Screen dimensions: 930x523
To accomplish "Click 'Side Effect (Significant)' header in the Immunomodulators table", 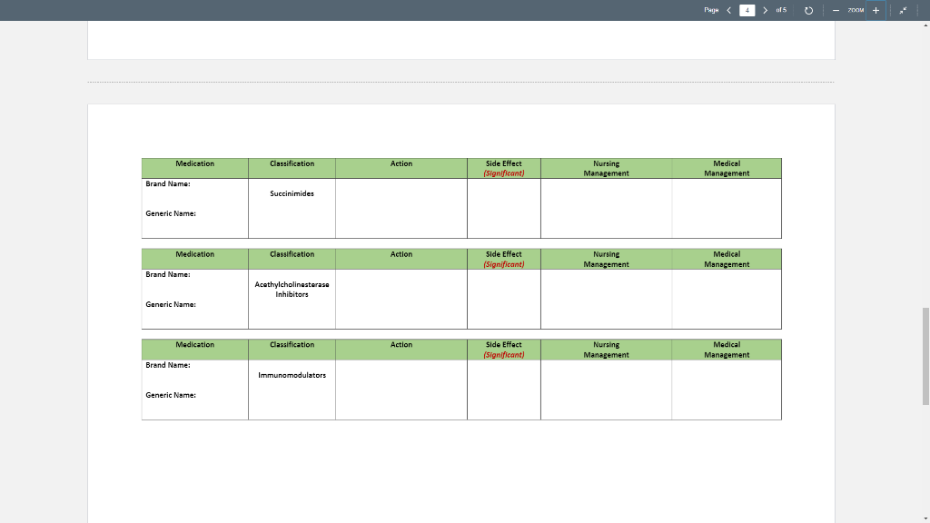I will [x=503, y=350].
